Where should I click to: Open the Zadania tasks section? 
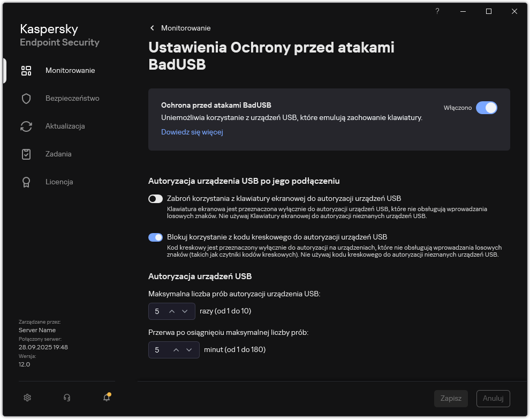(26, 154)
